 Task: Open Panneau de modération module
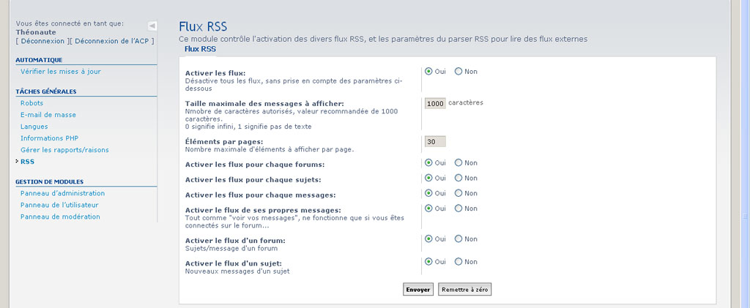tap(60, 217)
